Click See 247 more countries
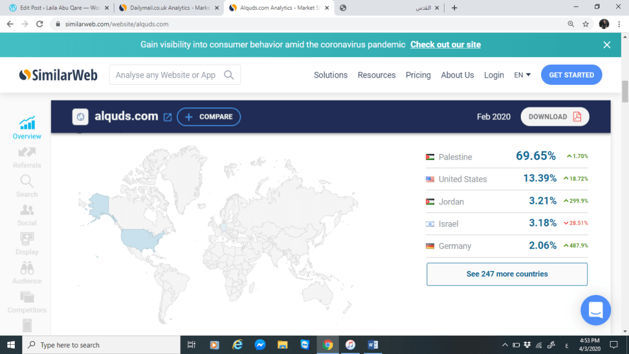 507,274
